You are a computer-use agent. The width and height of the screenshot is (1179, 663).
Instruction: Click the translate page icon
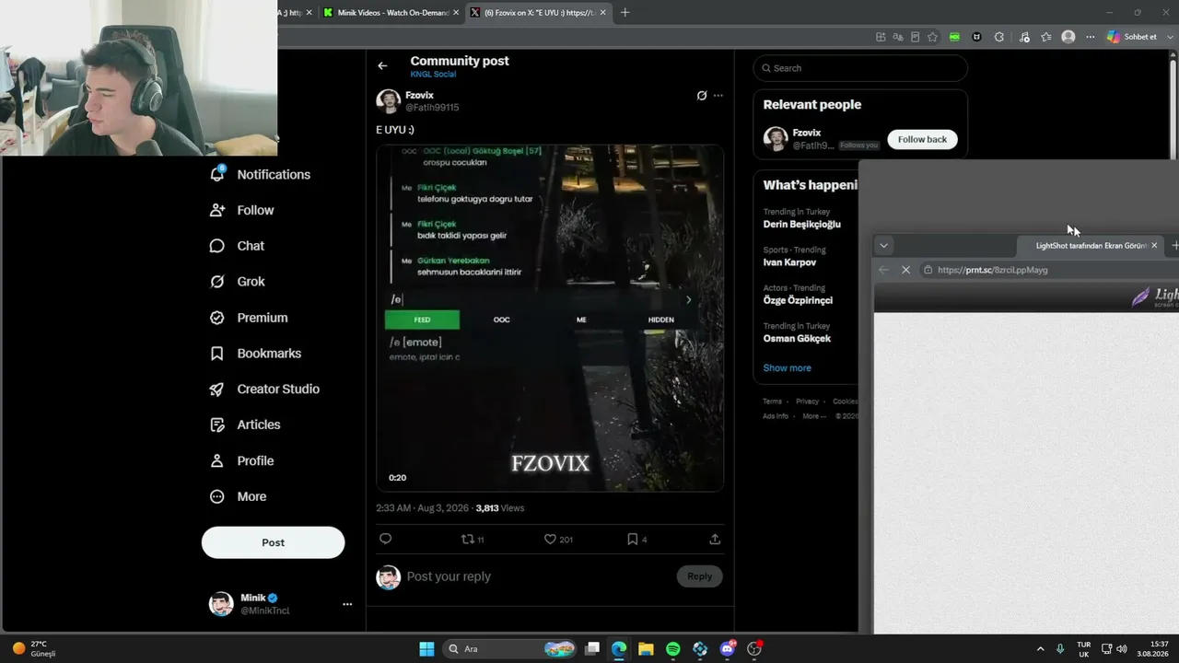897,37
